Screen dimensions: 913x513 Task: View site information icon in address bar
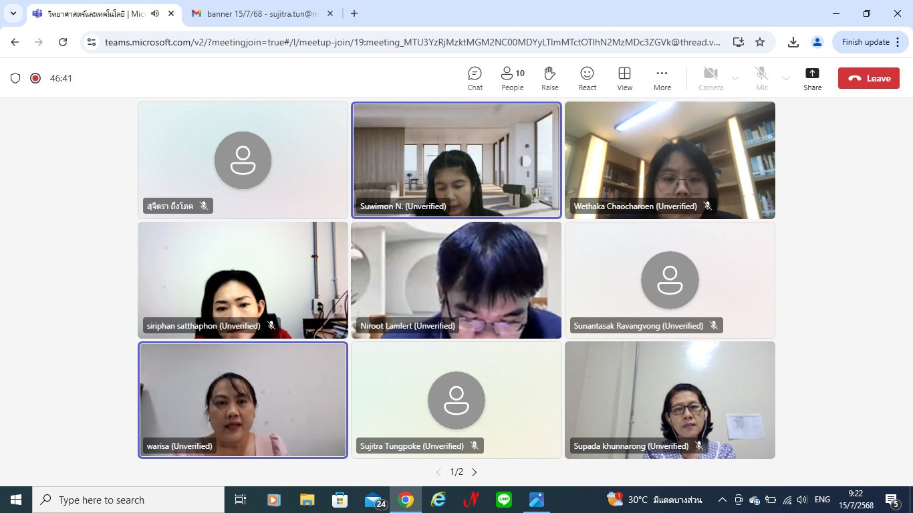(92, 42)
